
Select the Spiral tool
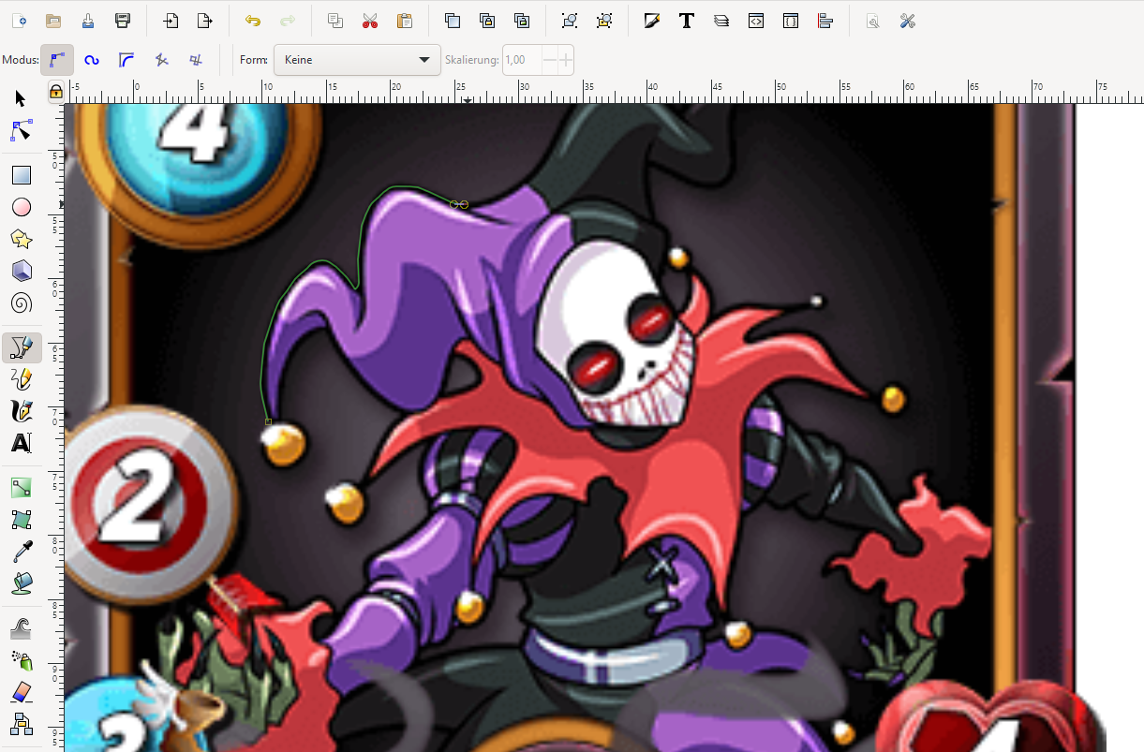(x=22, y=302)
